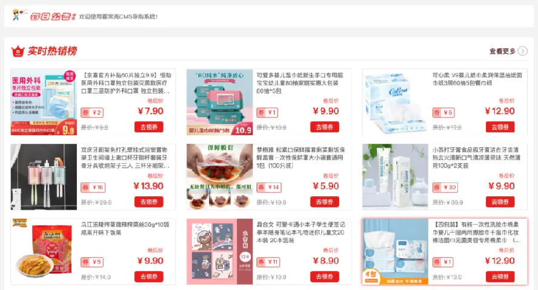The width and height of the screenshot is (538, 290).
Task: Click the ¥14 coupon tag on cling cover
Action: pos(268,187)
